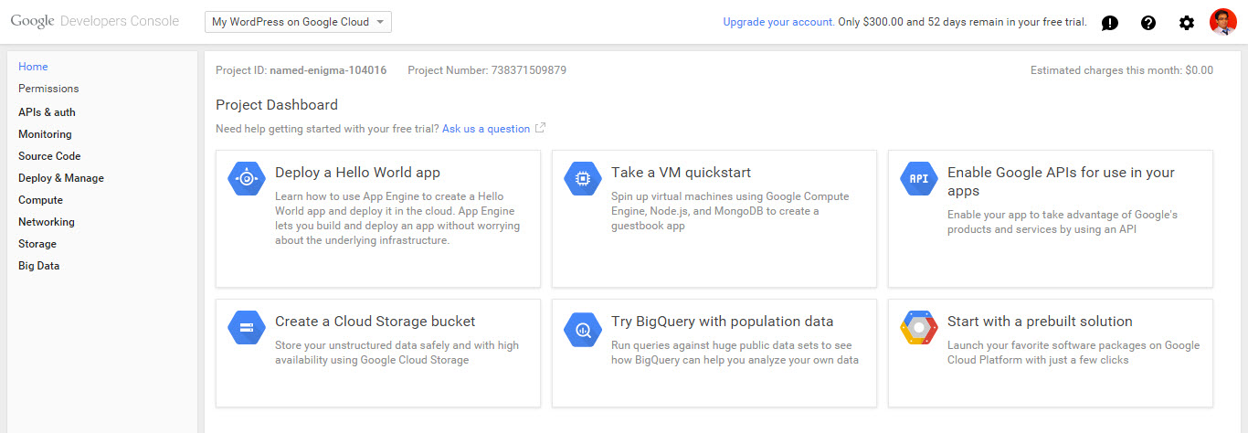1248x433 pixels.
Task: Click the Upgrade your account link
Action: coord(777,22)
